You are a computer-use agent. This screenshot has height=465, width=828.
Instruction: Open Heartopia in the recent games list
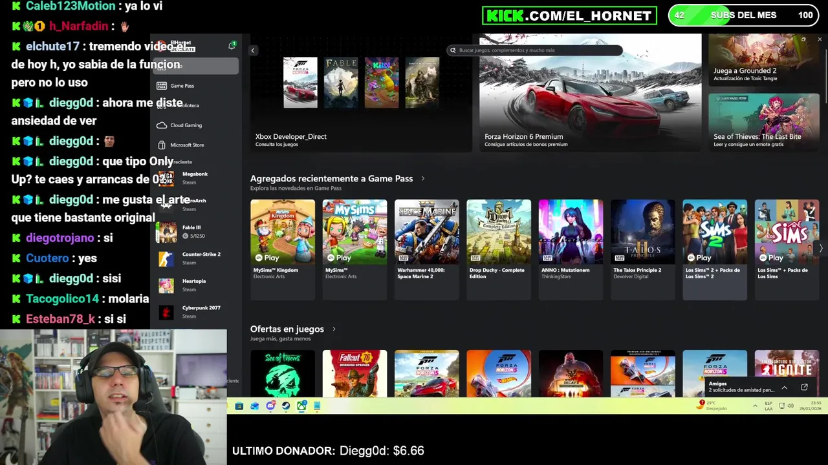(x=195, y=285)
